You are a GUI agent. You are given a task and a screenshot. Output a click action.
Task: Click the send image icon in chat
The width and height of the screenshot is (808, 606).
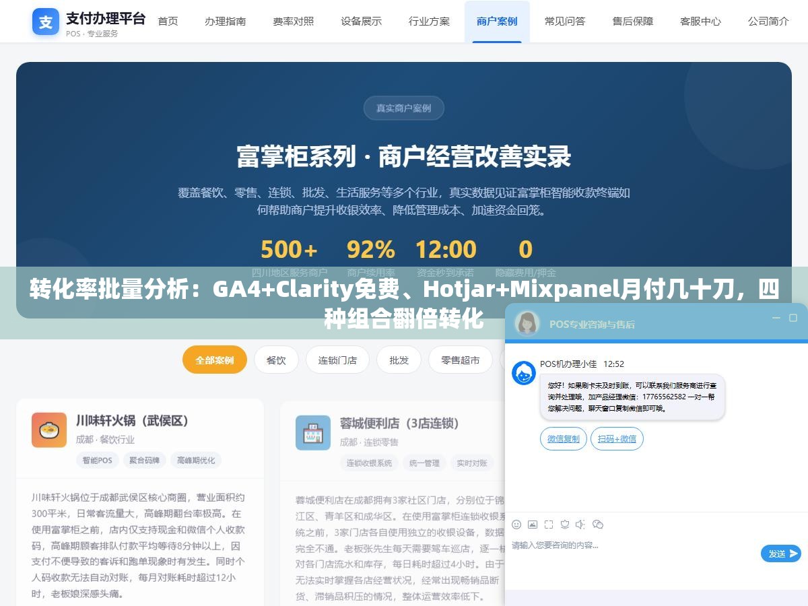pos(533,525)
